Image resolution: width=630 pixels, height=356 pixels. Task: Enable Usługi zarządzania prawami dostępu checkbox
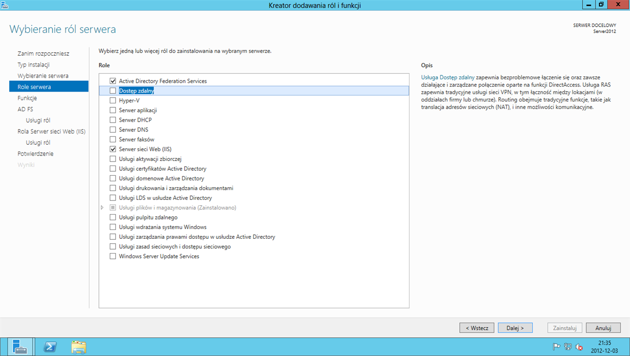113,237
